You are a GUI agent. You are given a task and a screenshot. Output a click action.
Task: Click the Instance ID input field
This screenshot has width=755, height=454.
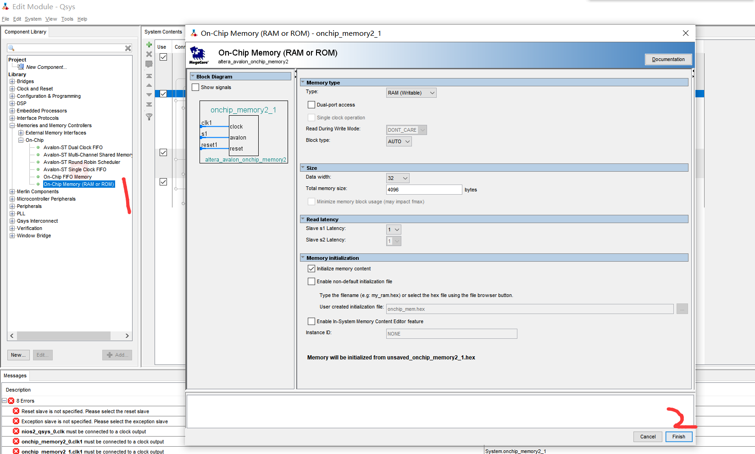451,334
